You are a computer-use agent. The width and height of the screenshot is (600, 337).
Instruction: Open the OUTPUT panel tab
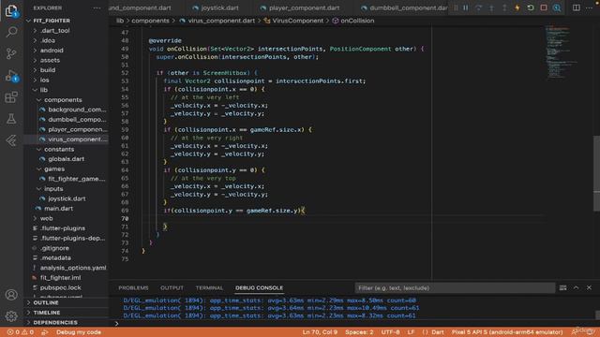coord(172,287)
